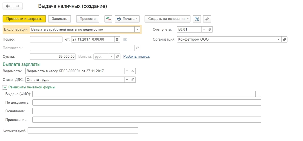Open the Счет учета dropdown arrow
The image size is (303, 141).
click(204, 29)
